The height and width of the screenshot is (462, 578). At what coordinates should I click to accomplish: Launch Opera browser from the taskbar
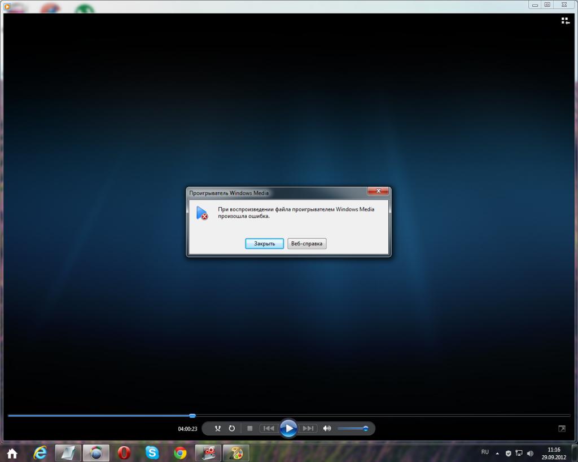tap(124, 452)
